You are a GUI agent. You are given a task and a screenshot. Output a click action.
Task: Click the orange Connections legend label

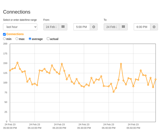click(x=15, y=34)
